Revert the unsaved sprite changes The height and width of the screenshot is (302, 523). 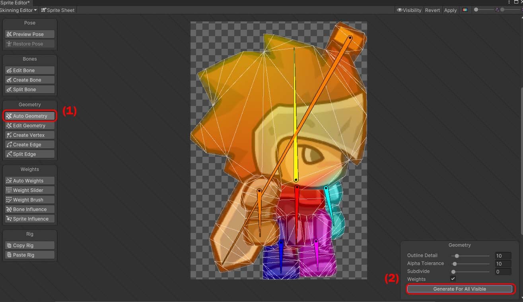point(432,10)
